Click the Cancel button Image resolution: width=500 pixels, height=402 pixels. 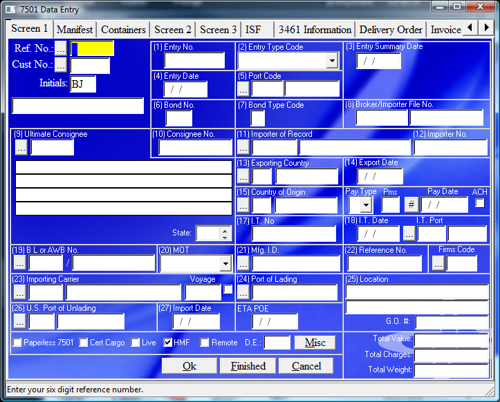tap(306, 366)
